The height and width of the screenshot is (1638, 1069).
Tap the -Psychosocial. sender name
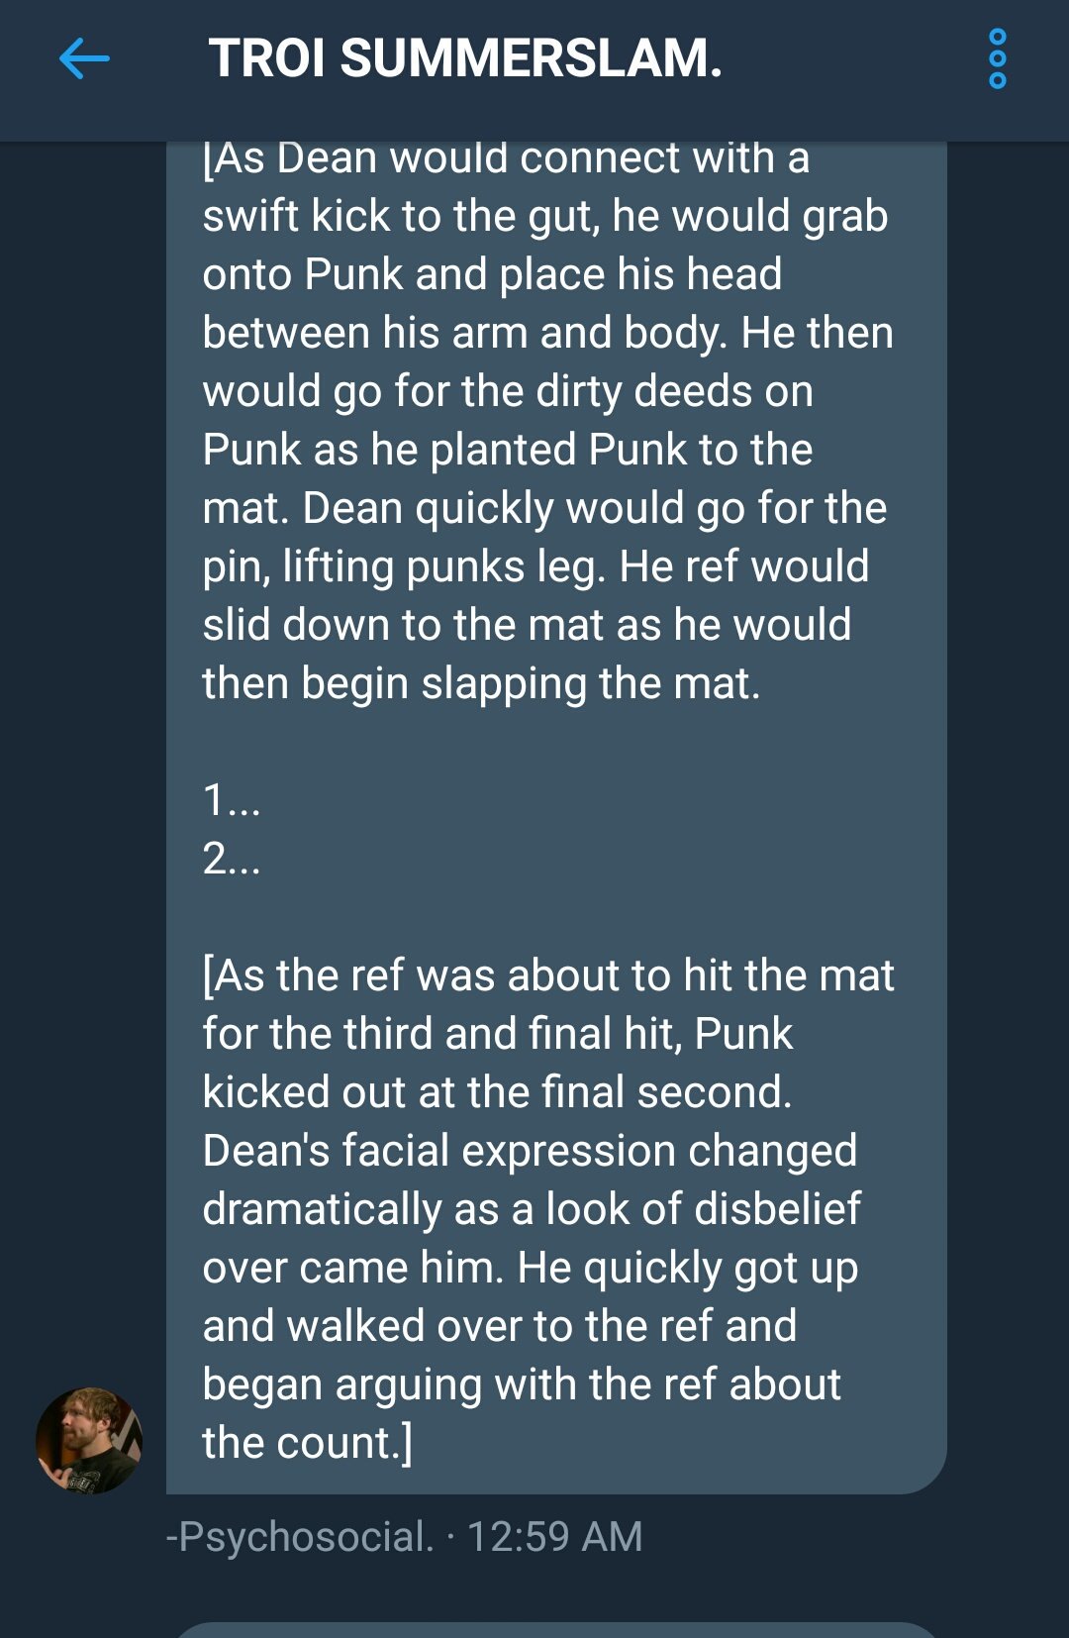[300, 1537]
